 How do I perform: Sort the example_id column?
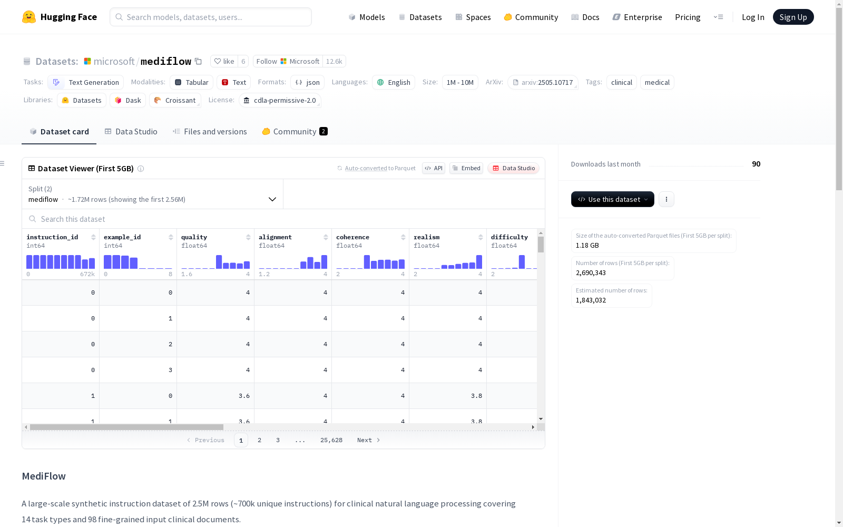(x=171, y=237)
